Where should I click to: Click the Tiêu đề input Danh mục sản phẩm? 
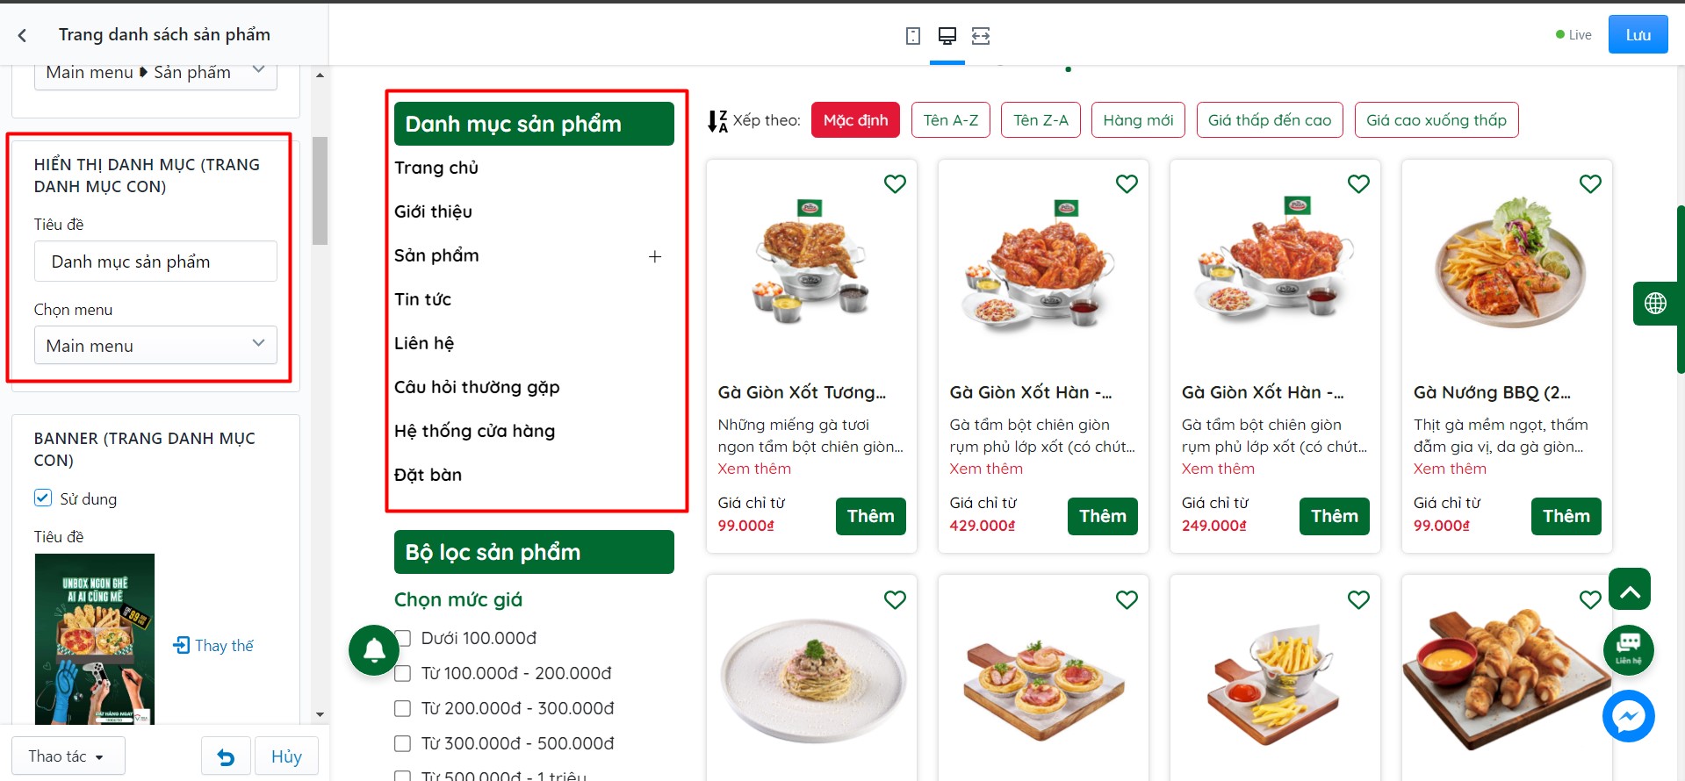tap(155, 262)
